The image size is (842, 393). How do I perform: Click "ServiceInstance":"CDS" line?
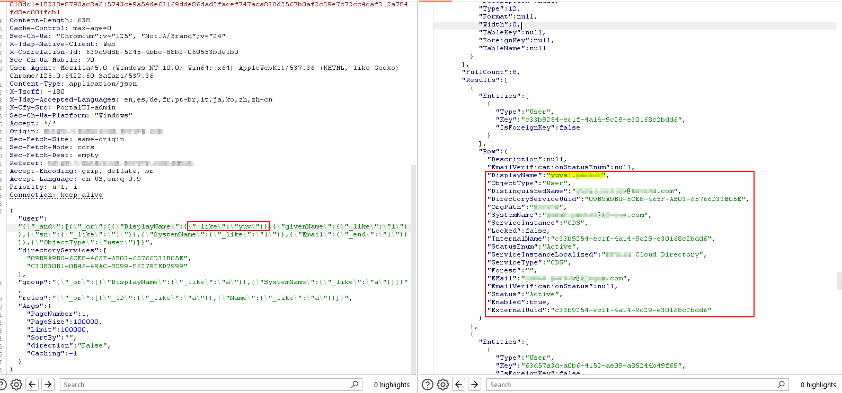pos(538,223)
